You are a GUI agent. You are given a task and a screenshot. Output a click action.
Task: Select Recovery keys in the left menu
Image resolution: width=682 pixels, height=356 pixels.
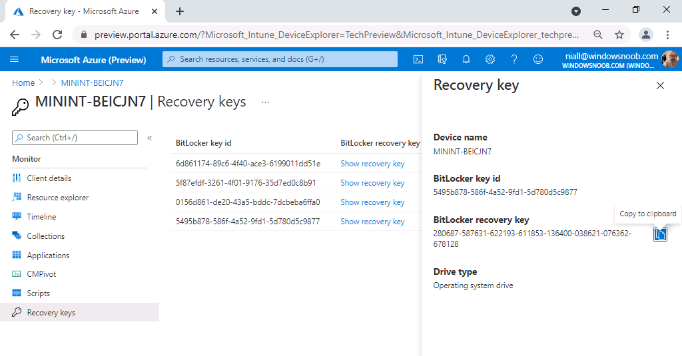[x=80, y=313]
